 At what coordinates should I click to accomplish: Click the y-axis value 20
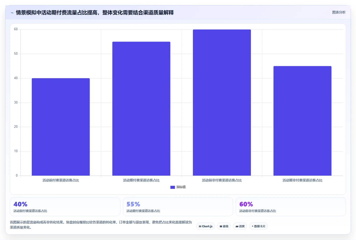(x=16, y=127)
